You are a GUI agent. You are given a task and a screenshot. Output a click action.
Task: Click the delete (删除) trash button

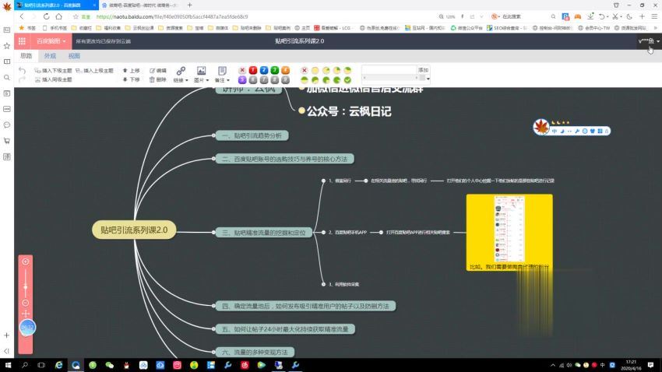158,79
